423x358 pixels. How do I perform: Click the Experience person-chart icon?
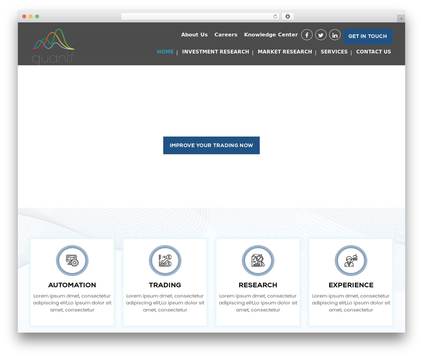(x=351, y=261)
